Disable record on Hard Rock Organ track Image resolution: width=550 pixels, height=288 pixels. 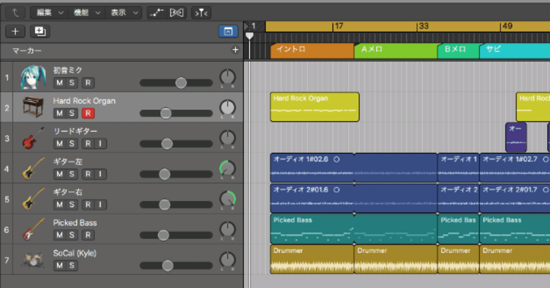pyautogui.click(x=88, y=113)
